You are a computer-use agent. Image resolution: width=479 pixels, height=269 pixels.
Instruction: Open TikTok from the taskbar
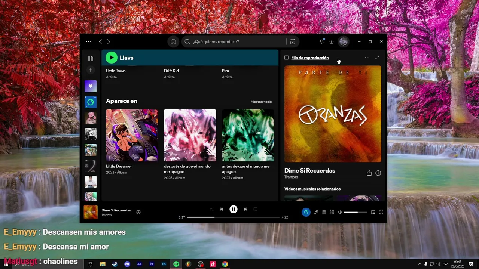tap(213, 264)
